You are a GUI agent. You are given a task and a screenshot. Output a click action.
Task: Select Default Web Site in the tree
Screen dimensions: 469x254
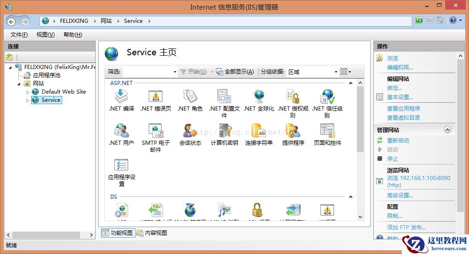coord(64,92)
